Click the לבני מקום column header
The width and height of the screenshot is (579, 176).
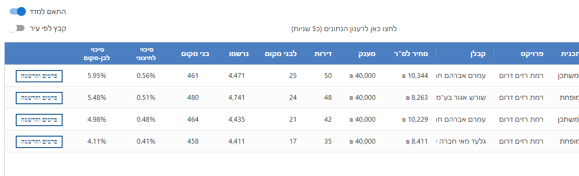coord(281,54)
